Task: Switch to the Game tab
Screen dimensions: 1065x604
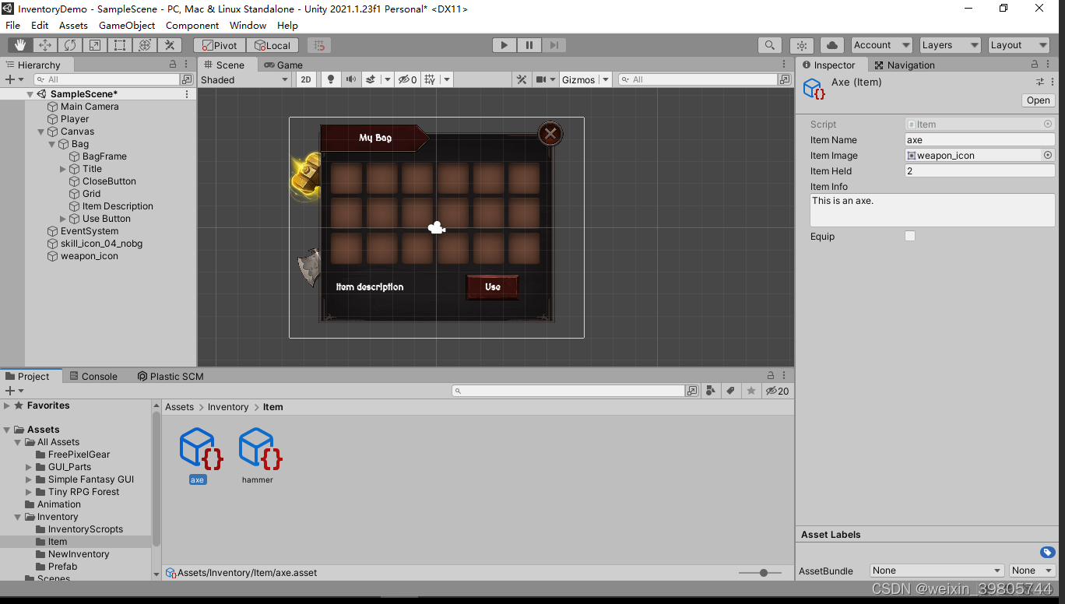Action: (x=283, y=65)
